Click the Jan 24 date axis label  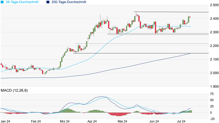pos(5,121)
